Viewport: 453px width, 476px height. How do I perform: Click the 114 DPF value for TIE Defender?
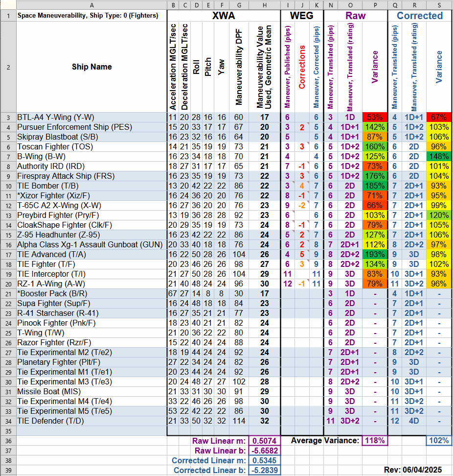coord(239,421)
